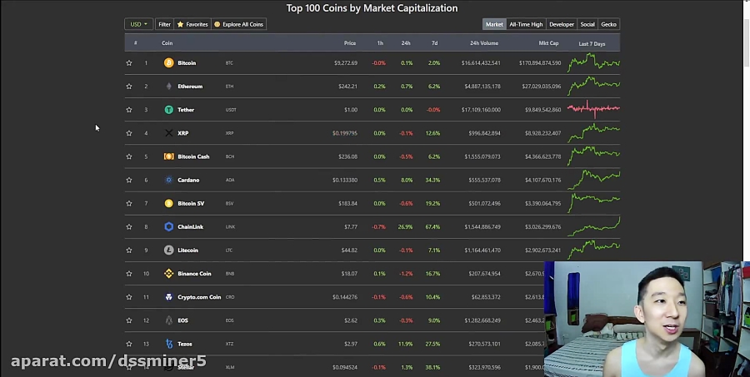750x377 pixels.
Task: Sort by the # rank column header
Action: [135, 43]
